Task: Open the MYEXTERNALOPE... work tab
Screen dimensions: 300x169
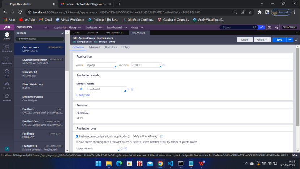Action: click(115, 33)
